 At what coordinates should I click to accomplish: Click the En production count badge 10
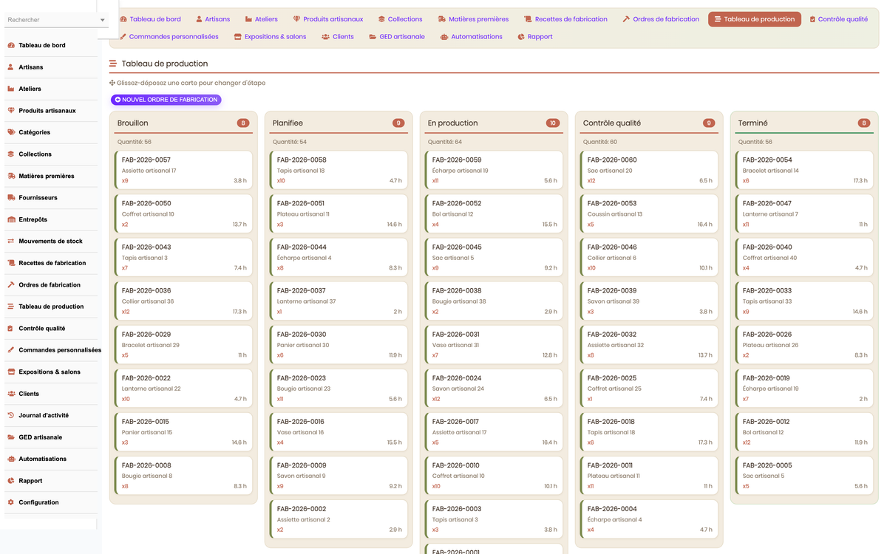(553, 123)
